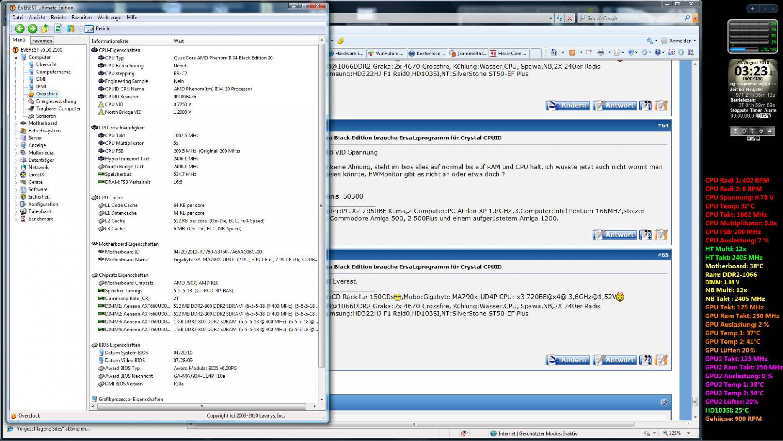The width and height of the screenshot is (783, 441).
Task: Click EVEREST list vertical scrollbar
Action: tap(321, 205)
